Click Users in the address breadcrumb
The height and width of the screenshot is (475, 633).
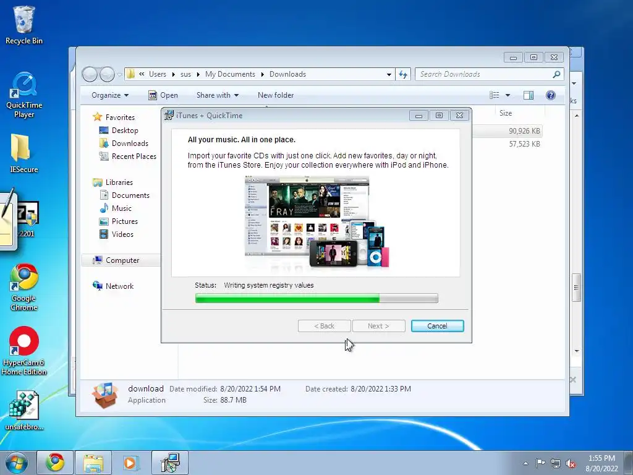coord(158,74)
